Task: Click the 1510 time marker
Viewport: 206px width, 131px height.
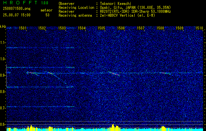Action: click(199, 28)
